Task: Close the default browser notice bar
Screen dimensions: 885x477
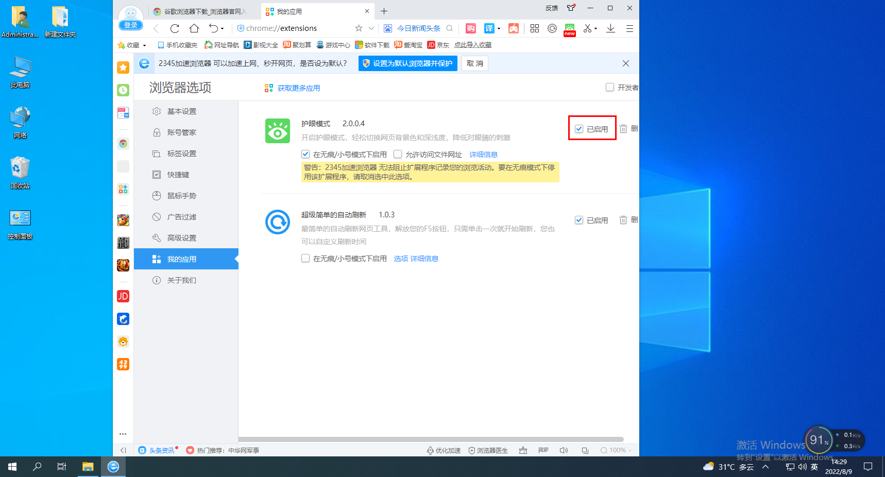Action: [625, 63]
